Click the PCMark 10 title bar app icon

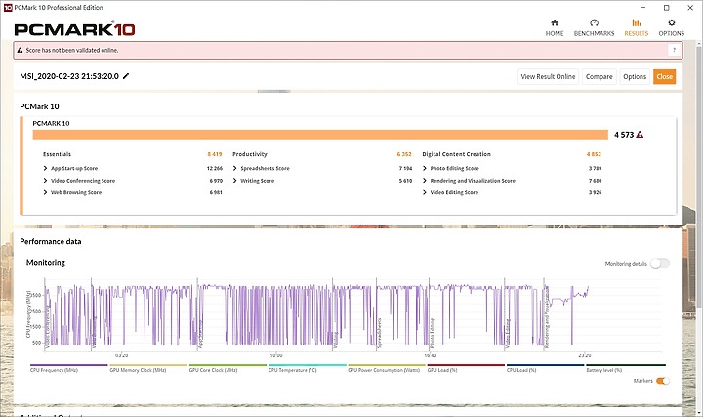(x=8, y=8)
